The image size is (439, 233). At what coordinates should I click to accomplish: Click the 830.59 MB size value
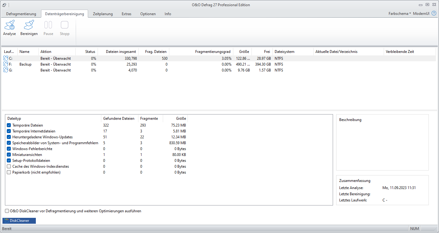coord(177,143)
